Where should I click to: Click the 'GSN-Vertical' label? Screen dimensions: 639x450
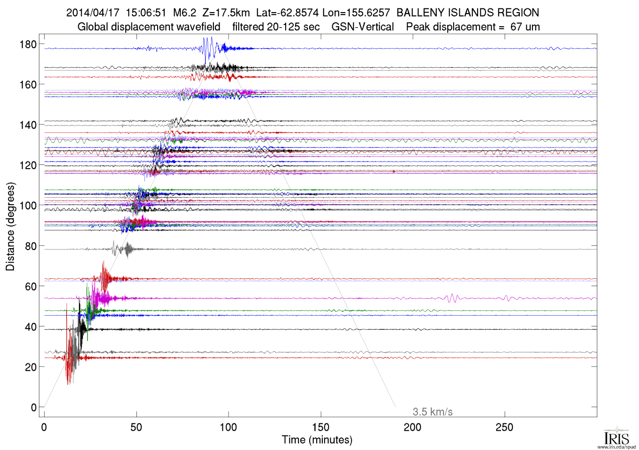[x=362, y=27]
